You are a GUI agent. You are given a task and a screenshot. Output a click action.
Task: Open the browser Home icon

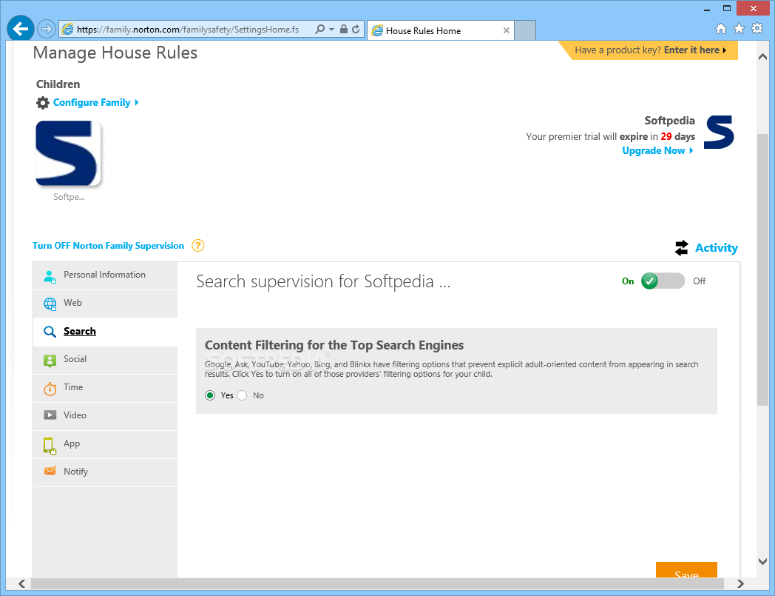[720, 29]
